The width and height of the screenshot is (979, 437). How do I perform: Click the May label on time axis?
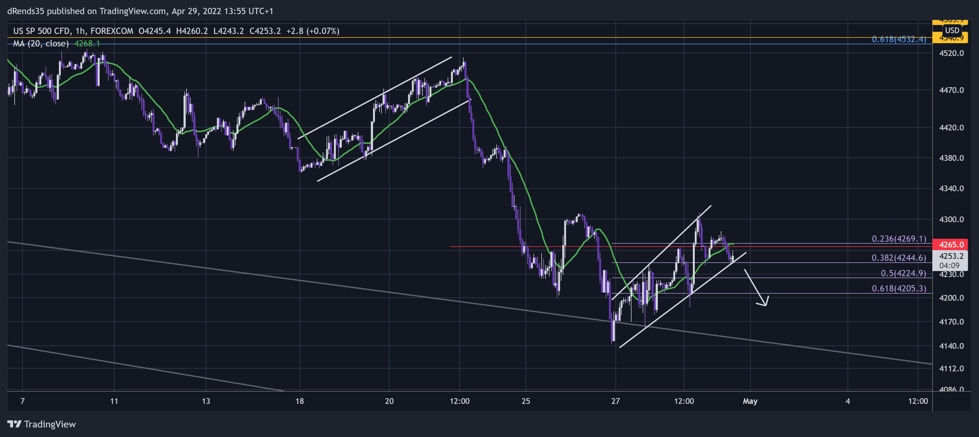coord(750,401)
